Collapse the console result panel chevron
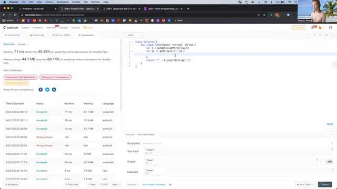 (x=332, y=134)
